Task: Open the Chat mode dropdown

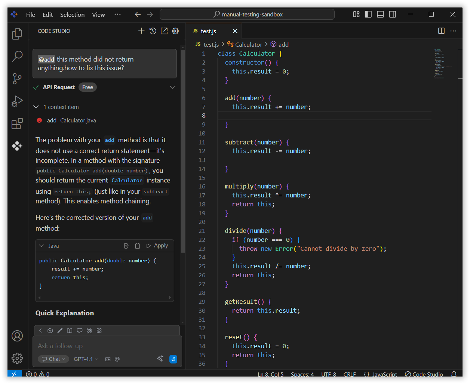Action: point(53,359)
